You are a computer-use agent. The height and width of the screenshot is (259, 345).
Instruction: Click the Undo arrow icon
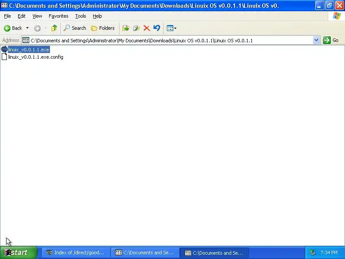point(157,28)
